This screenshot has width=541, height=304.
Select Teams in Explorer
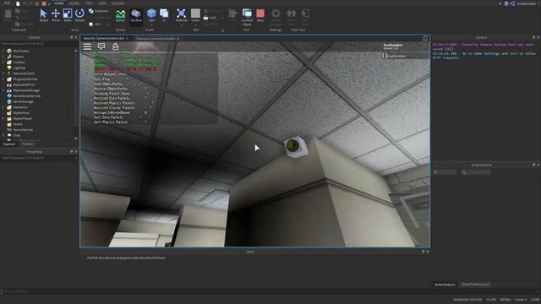tap(18, 124)
